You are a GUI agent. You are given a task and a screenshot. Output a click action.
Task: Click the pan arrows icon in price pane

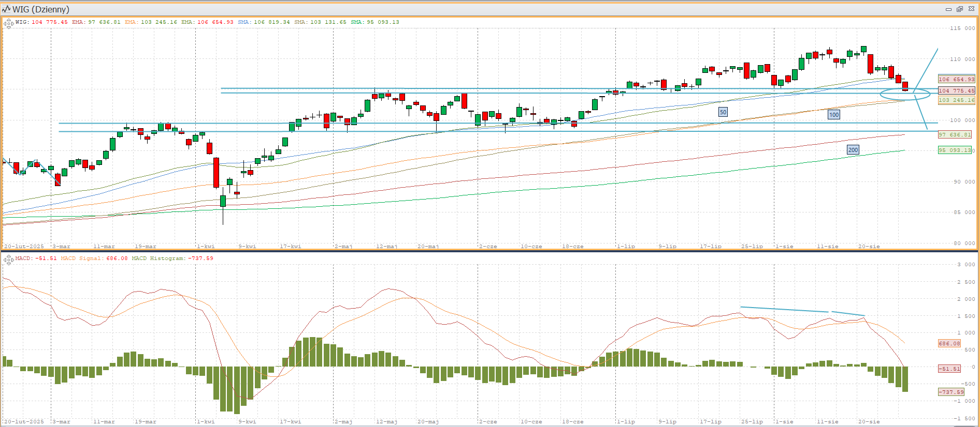(x=8, y=23)
